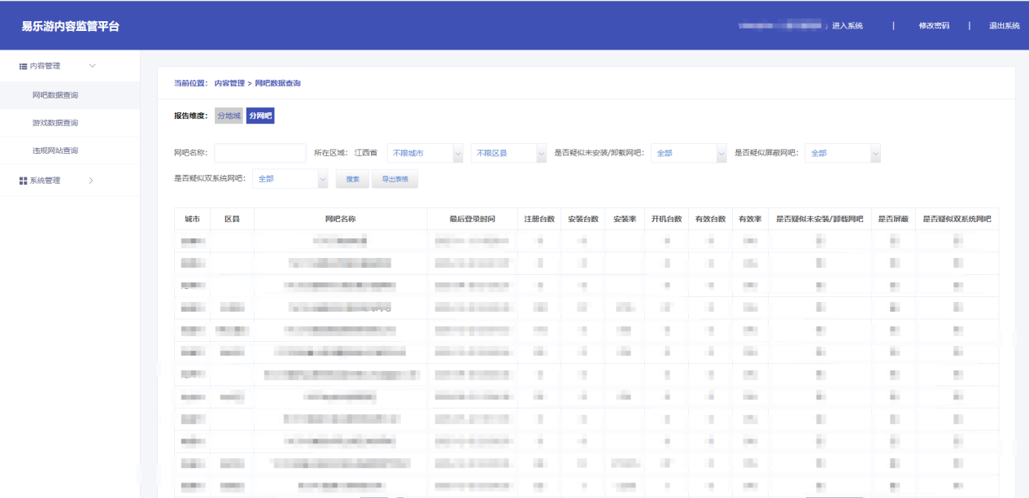Screen dimensions: 1029x498
Task: Open 网吧数据查询 in the sidebar
Action: [55, 95]
